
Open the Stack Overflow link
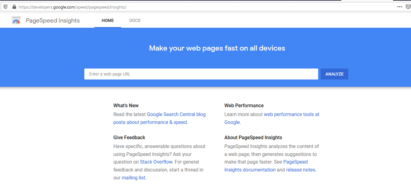pyautogui.click(x=156, y=162)
